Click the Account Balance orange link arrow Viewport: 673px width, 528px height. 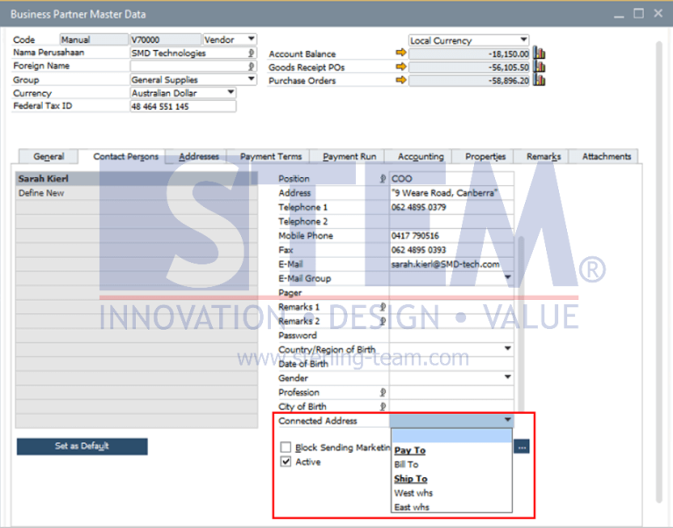401,54
